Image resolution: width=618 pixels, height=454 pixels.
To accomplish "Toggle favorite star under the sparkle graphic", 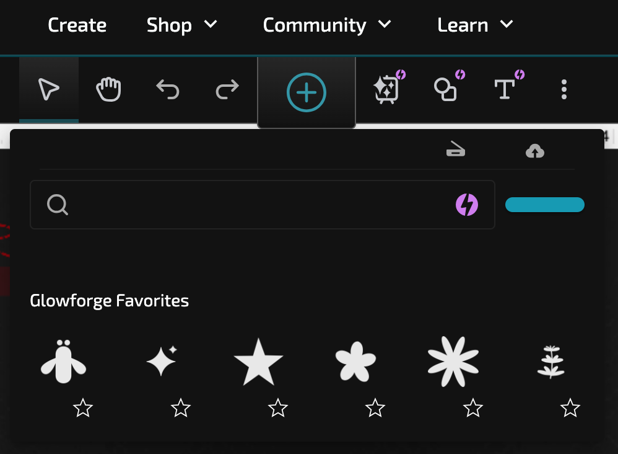I will [181, 408].
